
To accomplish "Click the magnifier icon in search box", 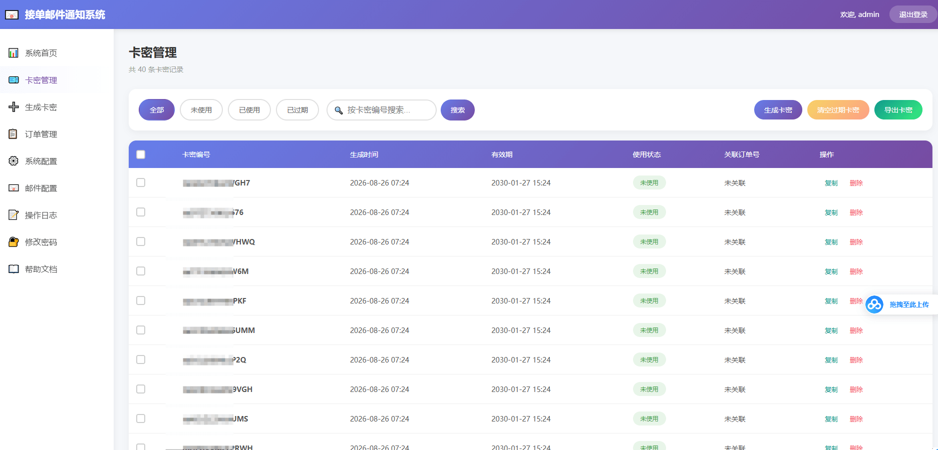I will tap(339, 110).
